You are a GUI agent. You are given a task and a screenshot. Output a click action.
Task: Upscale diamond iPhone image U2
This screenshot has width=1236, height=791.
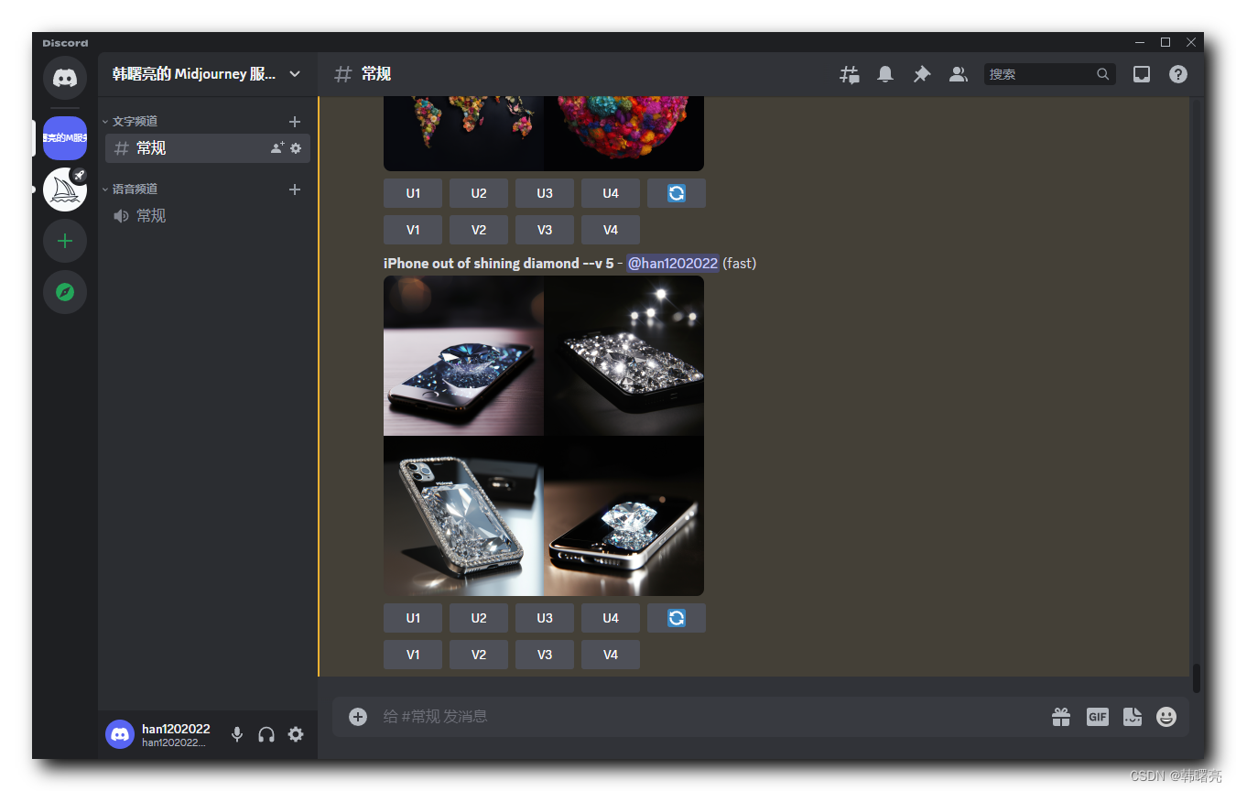pyautogui.click(x=479, y=618)
